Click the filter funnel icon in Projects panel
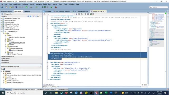Screen dimensions: 169x95 tap(34, 16)
